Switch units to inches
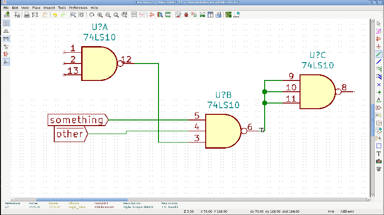Screen dimensions: 384x215 (x=7, y=31)
